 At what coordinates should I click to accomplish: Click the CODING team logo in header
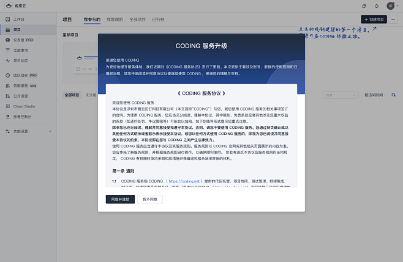click(x=9, y=6)
